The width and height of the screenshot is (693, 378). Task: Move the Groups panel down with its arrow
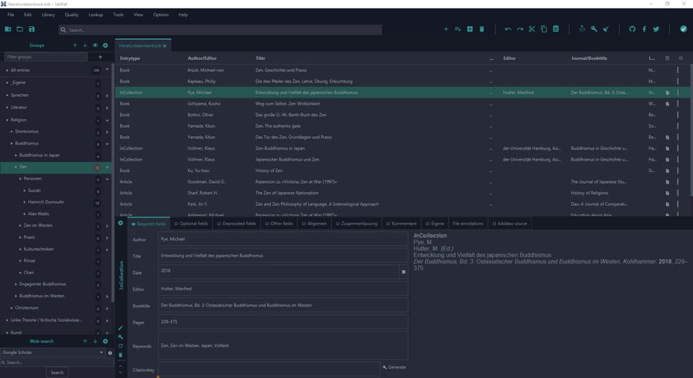(85, 45)
